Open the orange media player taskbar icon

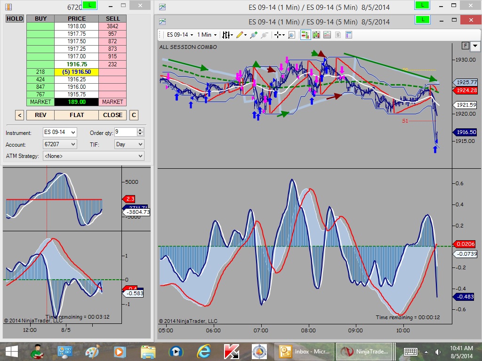(120, 352)
